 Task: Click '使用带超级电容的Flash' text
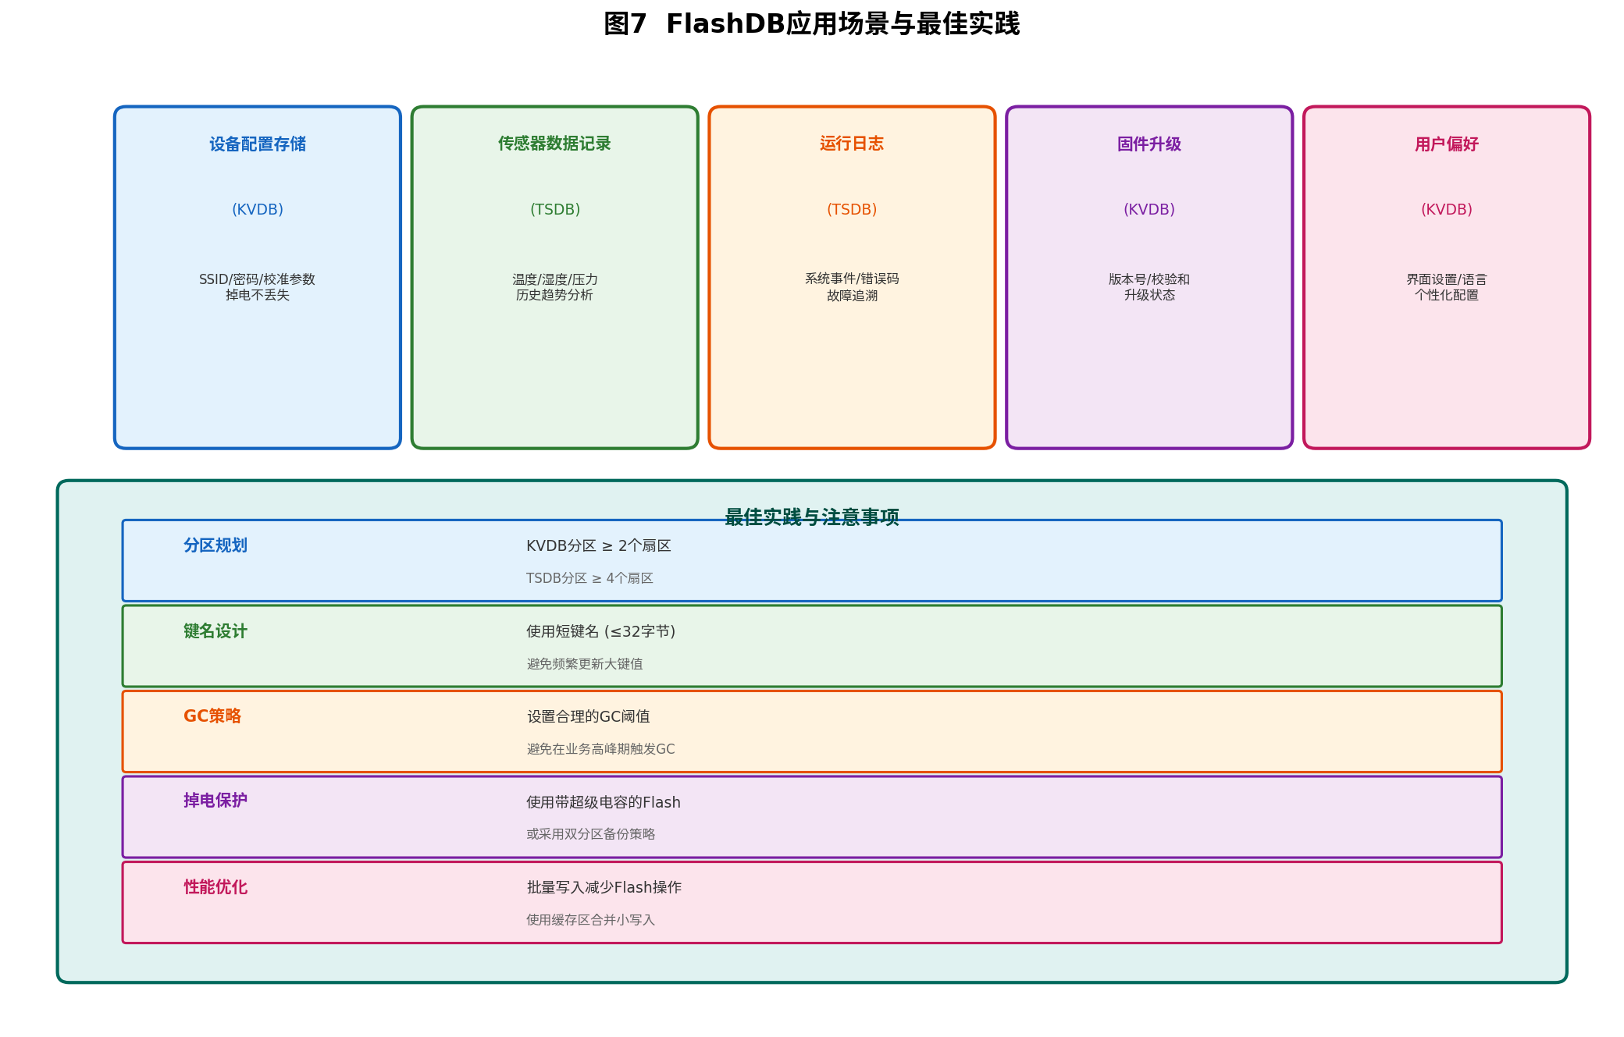604,802
